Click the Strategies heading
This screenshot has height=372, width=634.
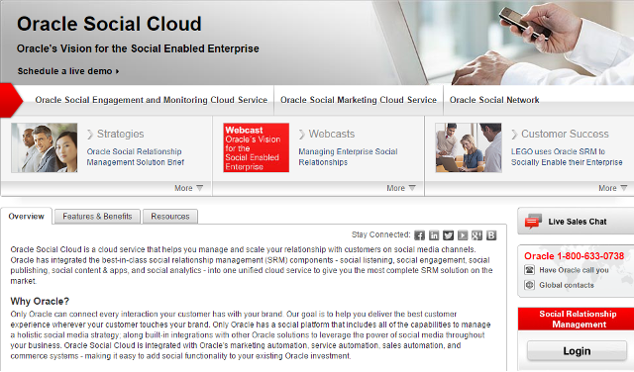[x=121, y=134]
